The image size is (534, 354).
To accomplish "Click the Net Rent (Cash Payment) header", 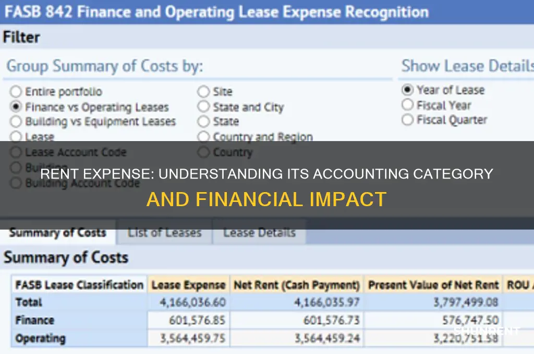I will click(297, 285).
